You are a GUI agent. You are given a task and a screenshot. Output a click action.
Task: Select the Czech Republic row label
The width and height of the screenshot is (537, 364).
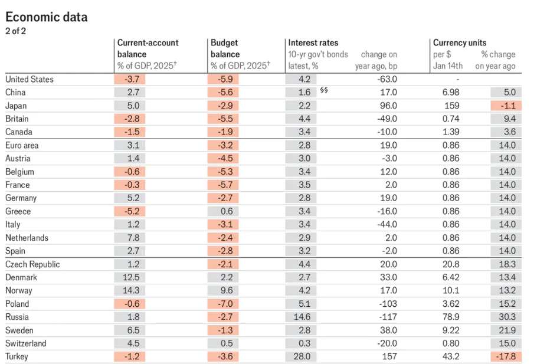click(x=32, y=264)
